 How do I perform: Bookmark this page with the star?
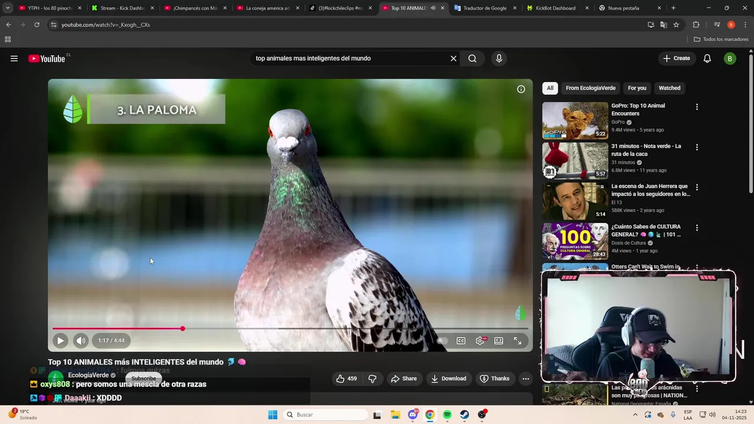pos(676,25)
